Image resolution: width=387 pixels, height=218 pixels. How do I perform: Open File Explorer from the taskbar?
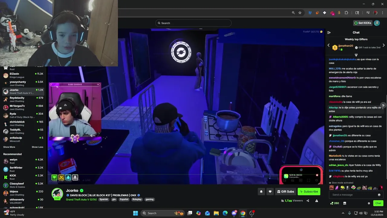[x=216, y=213]
